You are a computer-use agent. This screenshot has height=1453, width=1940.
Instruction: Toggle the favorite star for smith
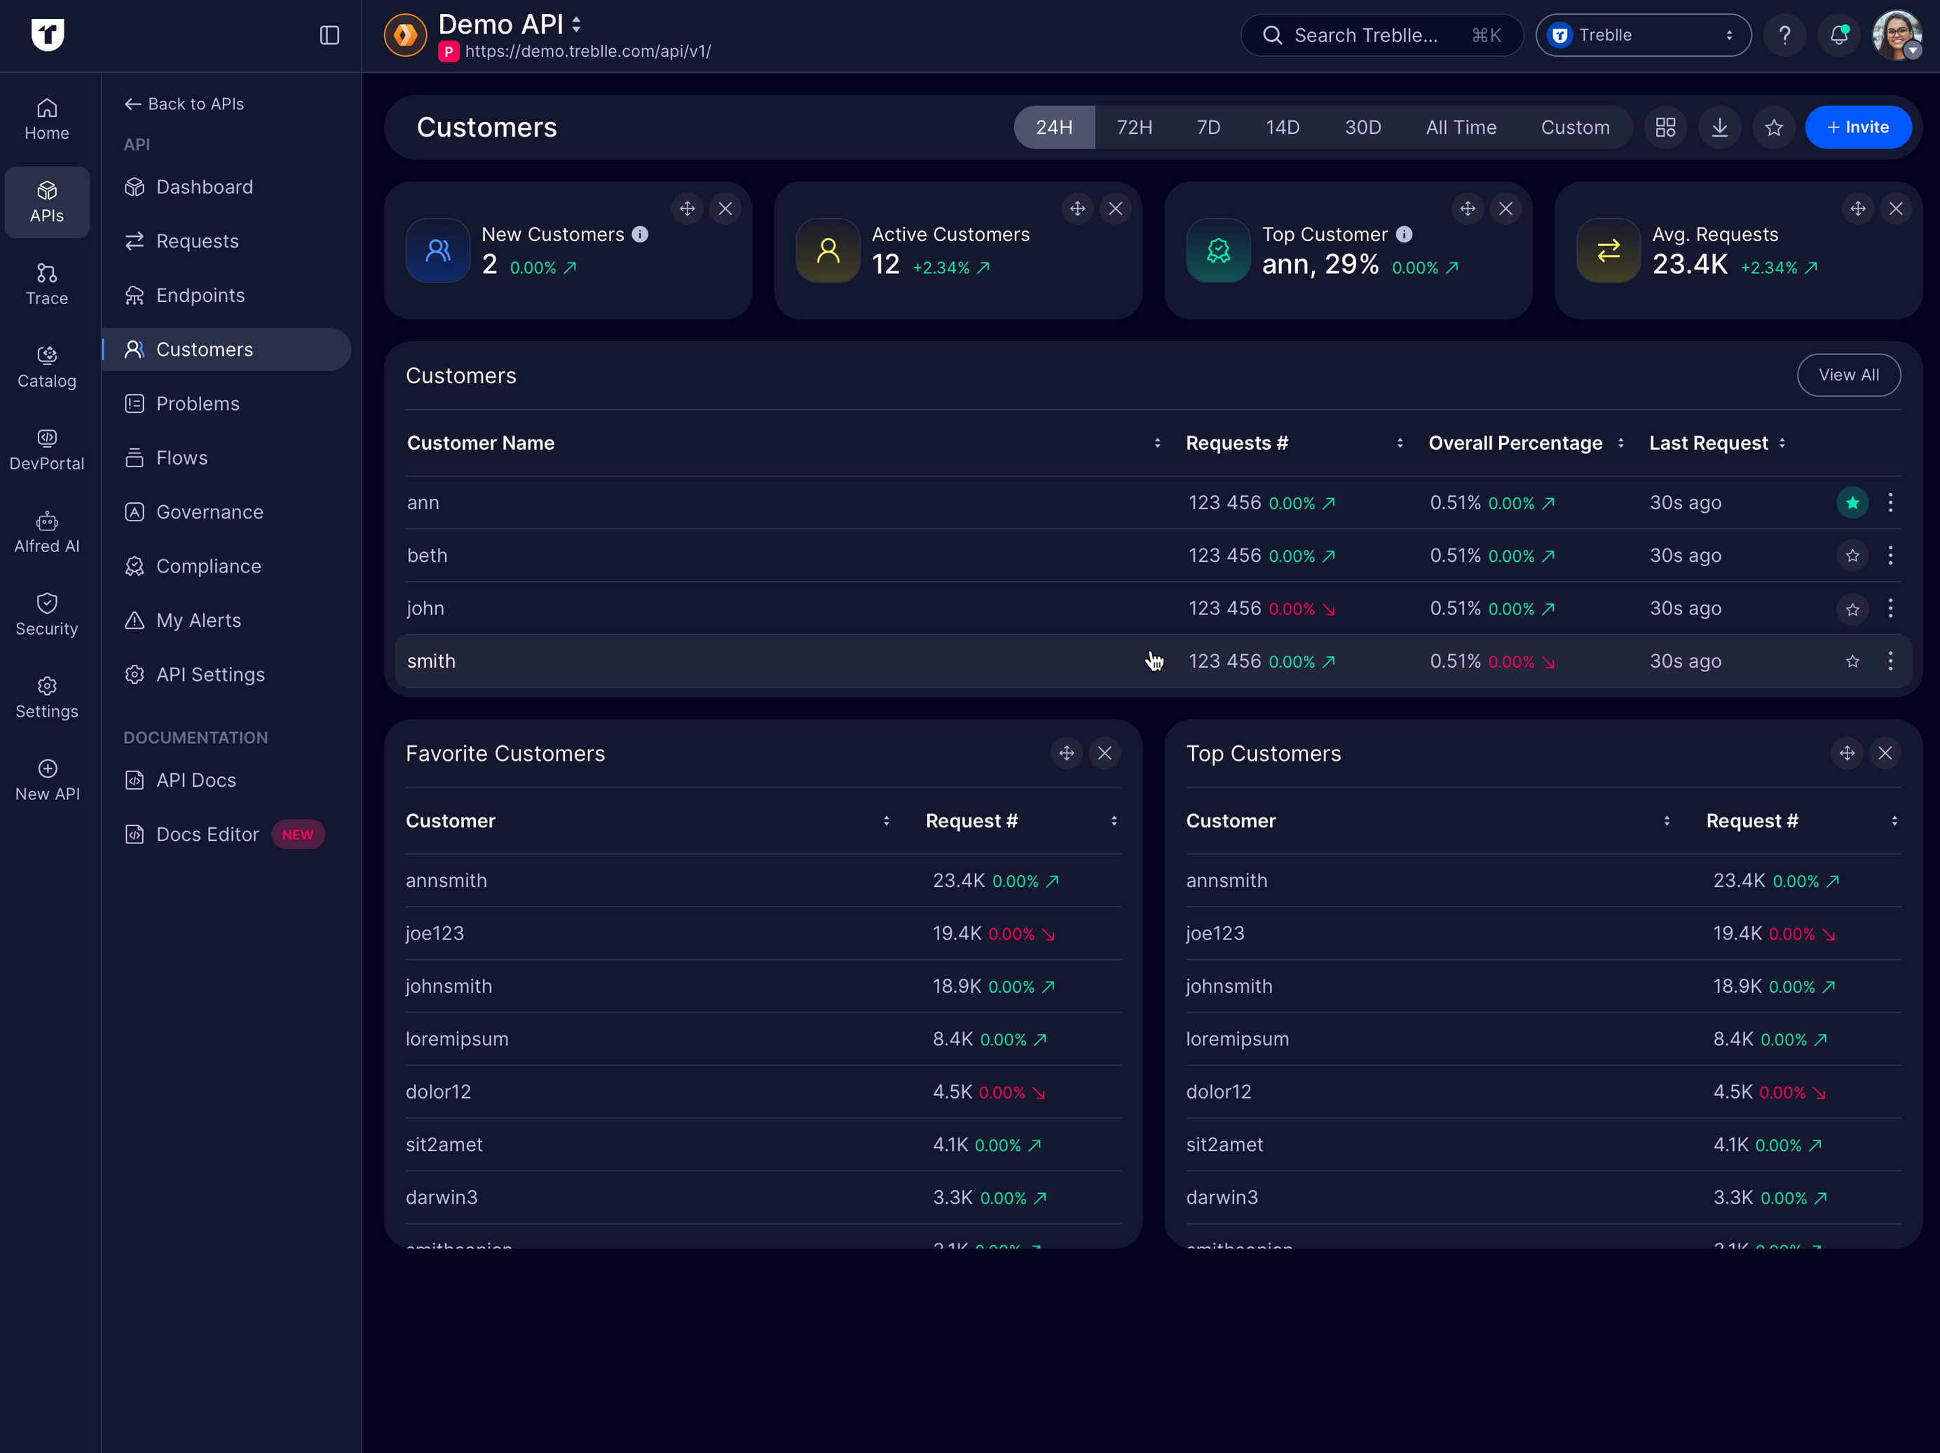coord(1852,661)
